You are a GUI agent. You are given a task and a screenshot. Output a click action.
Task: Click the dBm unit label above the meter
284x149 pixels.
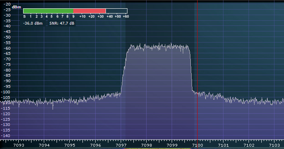coord(16,7)
